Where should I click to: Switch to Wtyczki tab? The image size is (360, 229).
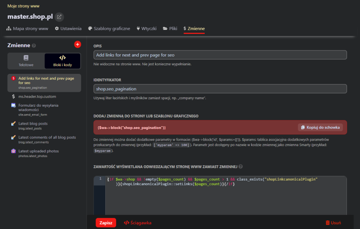coord(146,29)
